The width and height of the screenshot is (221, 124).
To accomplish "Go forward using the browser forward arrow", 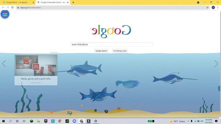I will 8,8.
